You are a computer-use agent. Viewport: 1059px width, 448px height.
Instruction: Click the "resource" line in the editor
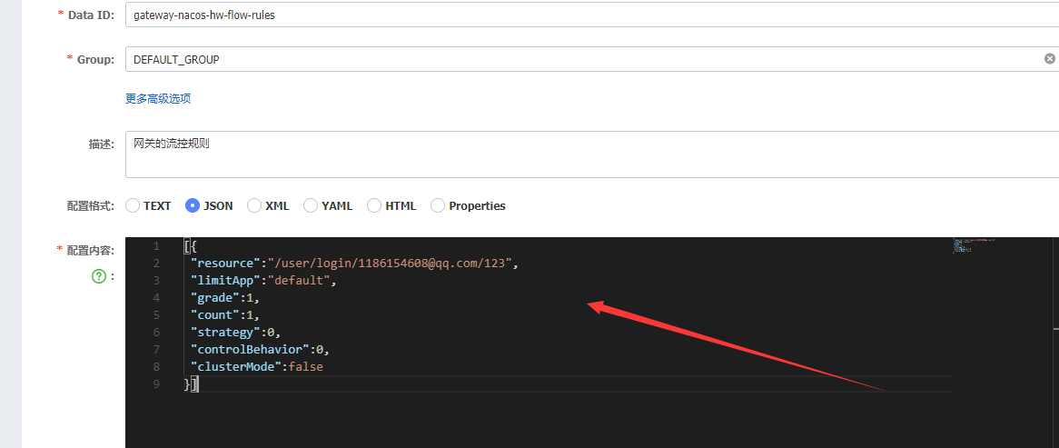tap(354, 263)
